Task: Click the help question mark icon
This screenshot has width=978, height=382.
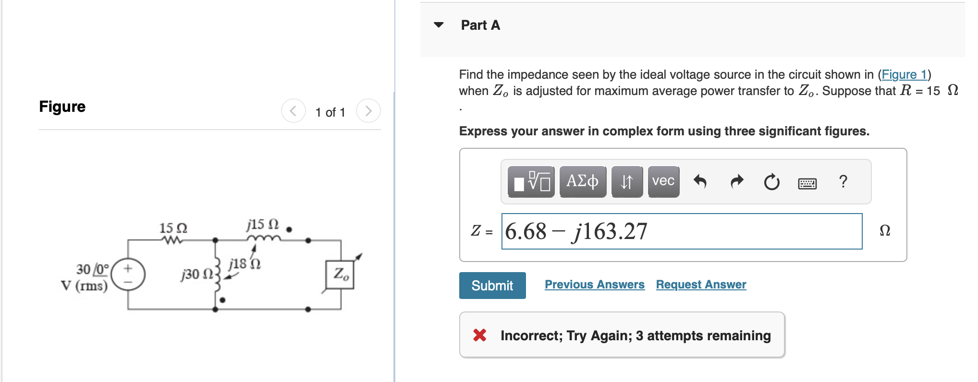Action: click(843, 181)
